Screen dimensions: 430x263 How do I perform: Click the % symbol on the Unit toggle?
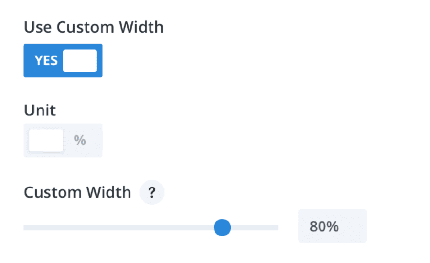(80, 140)
